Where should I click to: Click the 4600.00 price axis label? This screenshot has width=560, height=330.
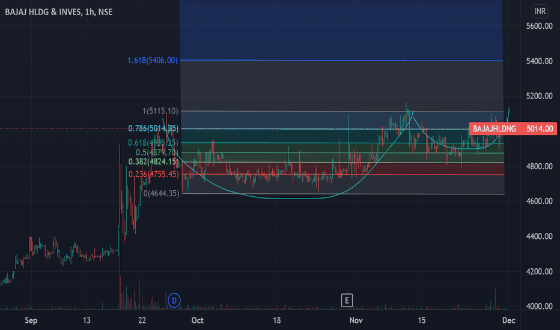click(540, 201)
